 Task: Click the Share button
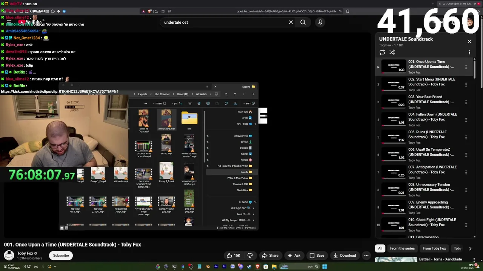[270, 256]
